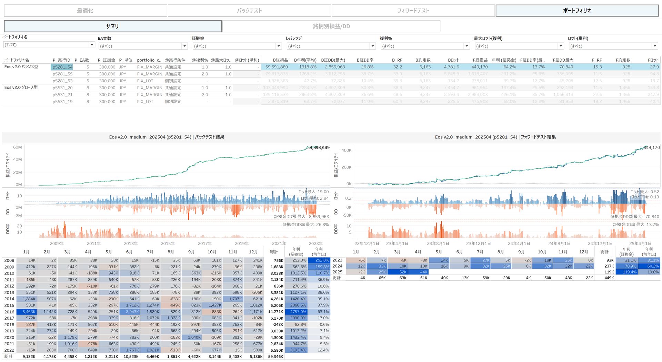Expand the 複利% filter dropdown
The height and width of the screenshot is (362, 662).
pyautogui.click(x=467, y=46)
